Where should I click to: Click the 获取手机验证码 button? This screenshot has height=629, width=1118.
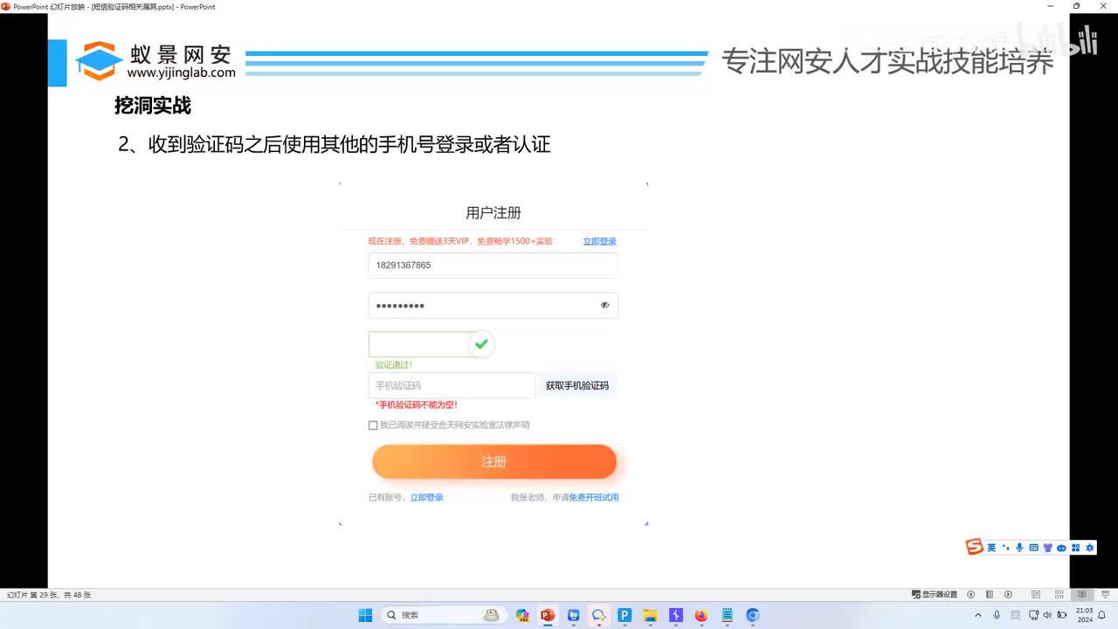tap(577, 385)
